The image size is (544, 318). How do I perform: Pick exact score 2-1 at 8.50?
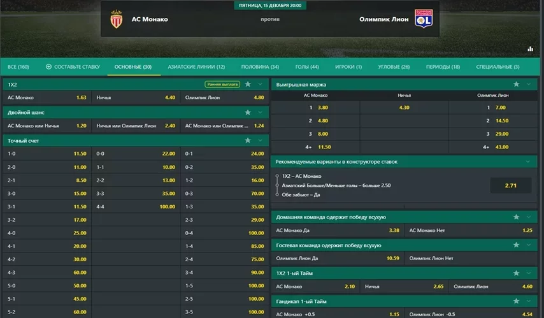tap(47, 180)
